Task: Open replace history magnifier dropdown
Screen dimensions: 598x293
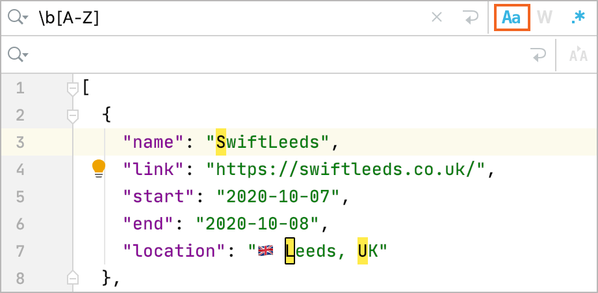Action: tap(18, 55)
